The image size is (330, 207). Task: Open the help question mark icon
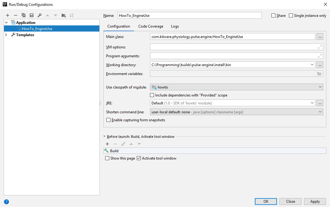tap(6, 202)
